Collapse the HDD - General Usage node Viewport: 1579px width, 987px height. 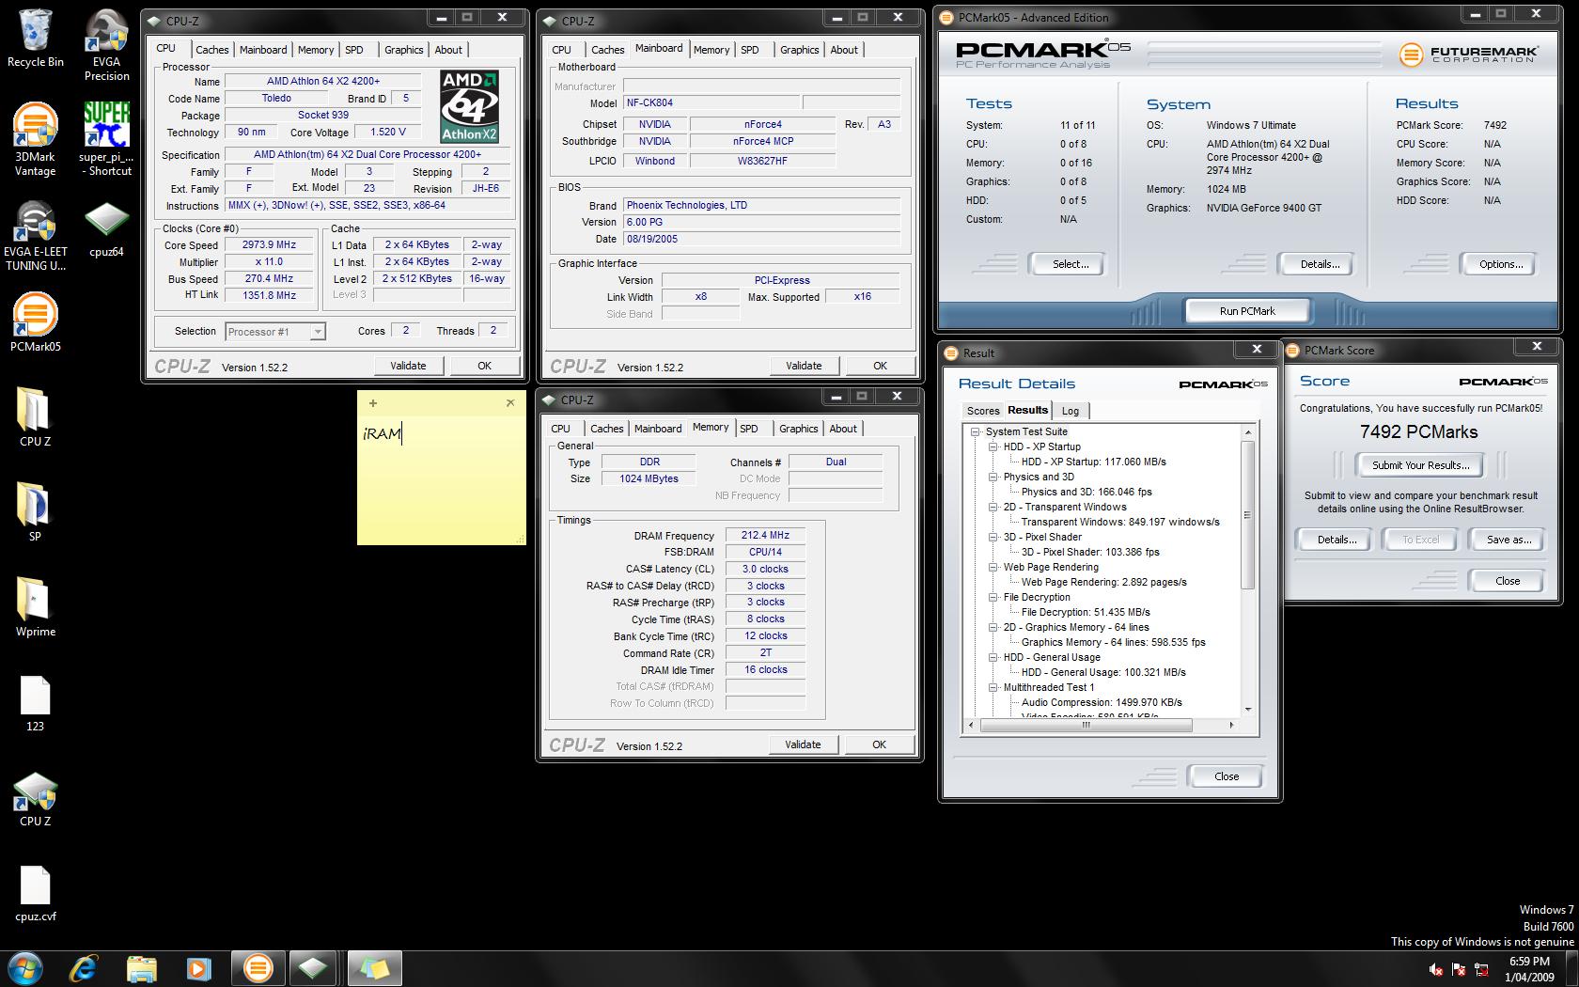pyautogui.click(x=993, y=657)
